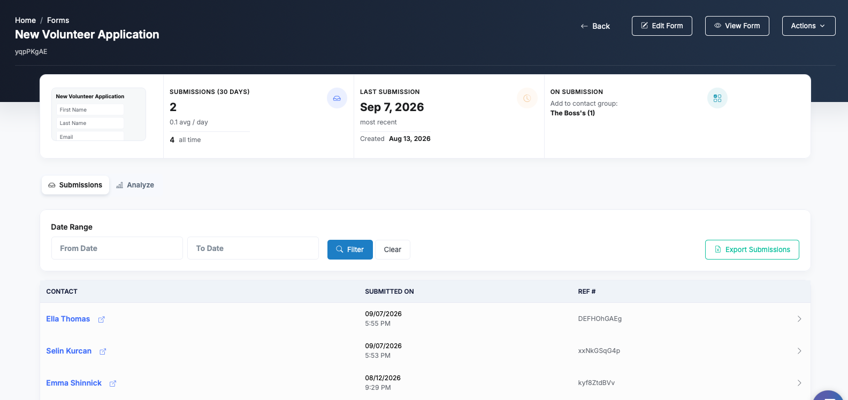Navigate to Home in the breadcrumb
The image size is (848, 400).
(x=26, y=20)
